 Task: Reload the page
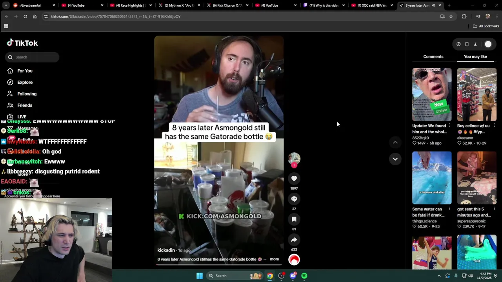[25, 16]
